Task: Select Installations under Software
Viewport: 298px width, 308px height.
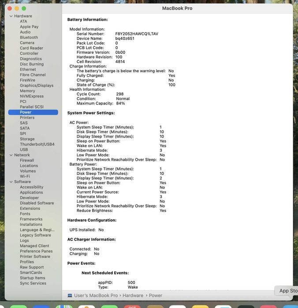Action: 31,224
